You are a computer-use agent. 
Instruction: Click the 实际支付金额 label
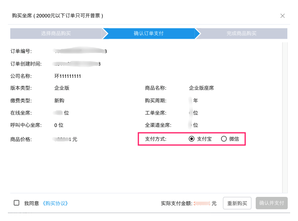coord(177,203)
